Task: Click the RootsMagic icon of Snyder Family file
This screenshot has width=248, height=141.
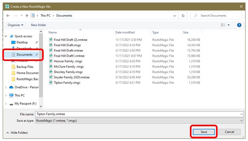Action: [x=51, y=77]
